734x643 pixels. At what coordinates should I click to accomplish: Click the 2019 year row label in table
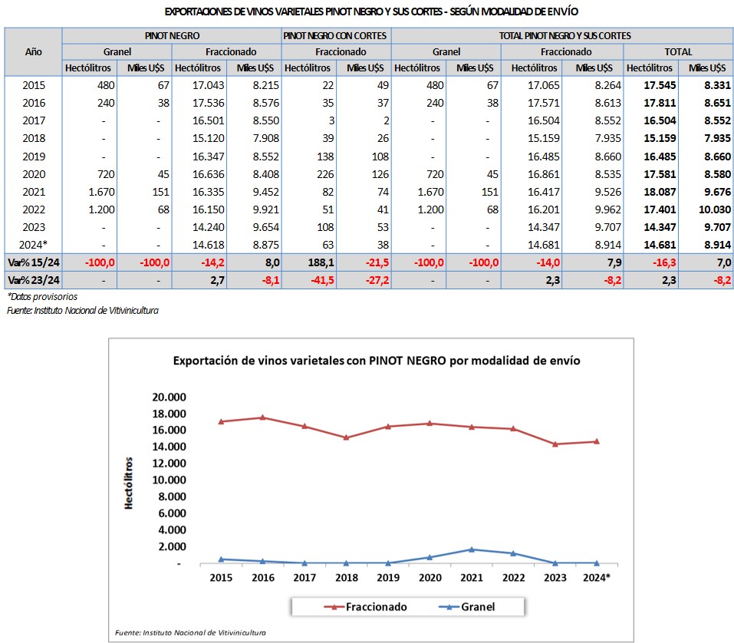(33, 156)
